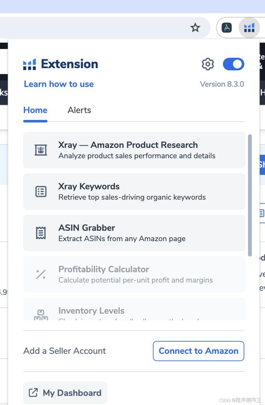Open the teal compass extension icon
This screenshot has width=265, height=405.
[x=227, y=27]
